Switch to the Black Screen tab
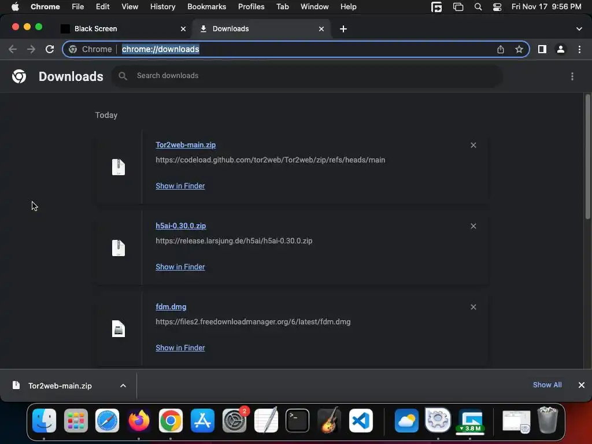Screen dimensions: 592x444 pyautogui.click(x=123, y=29)
